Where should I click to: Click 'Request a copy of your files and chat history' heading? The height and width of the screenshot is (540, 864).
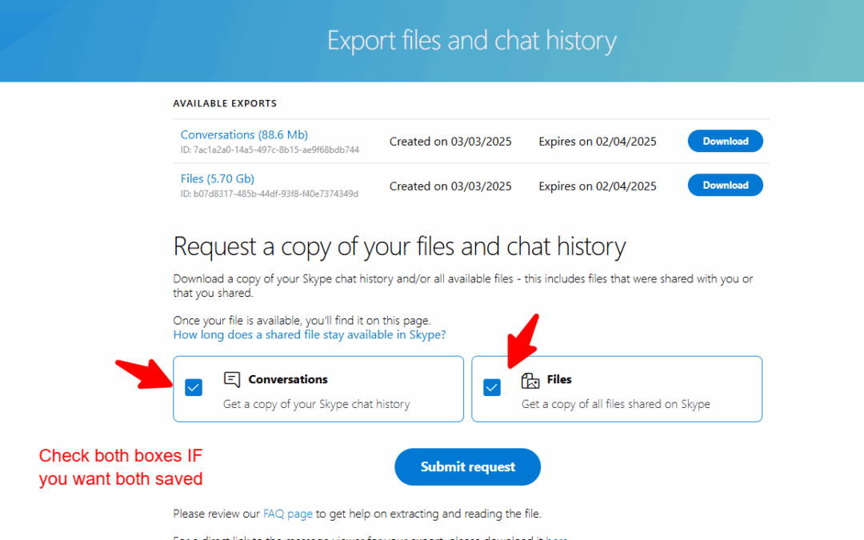399,246
